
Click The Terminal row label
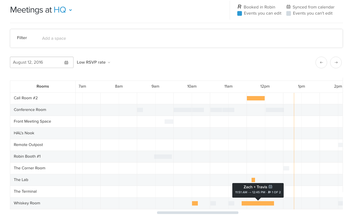(25, 192)
